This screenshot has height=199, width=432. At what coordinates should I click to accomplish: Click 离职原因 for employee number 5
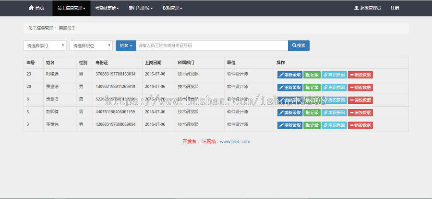[x=334, y=112]
